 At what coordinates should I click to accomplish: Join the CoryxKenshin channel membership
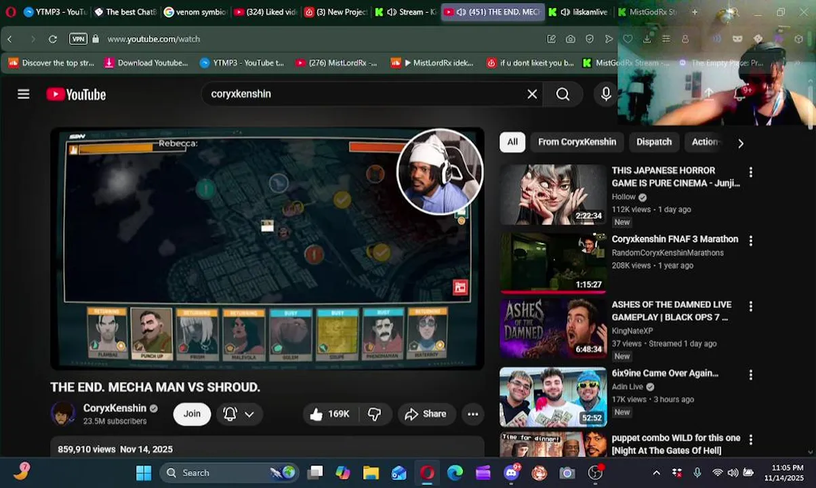click(192, 413)
